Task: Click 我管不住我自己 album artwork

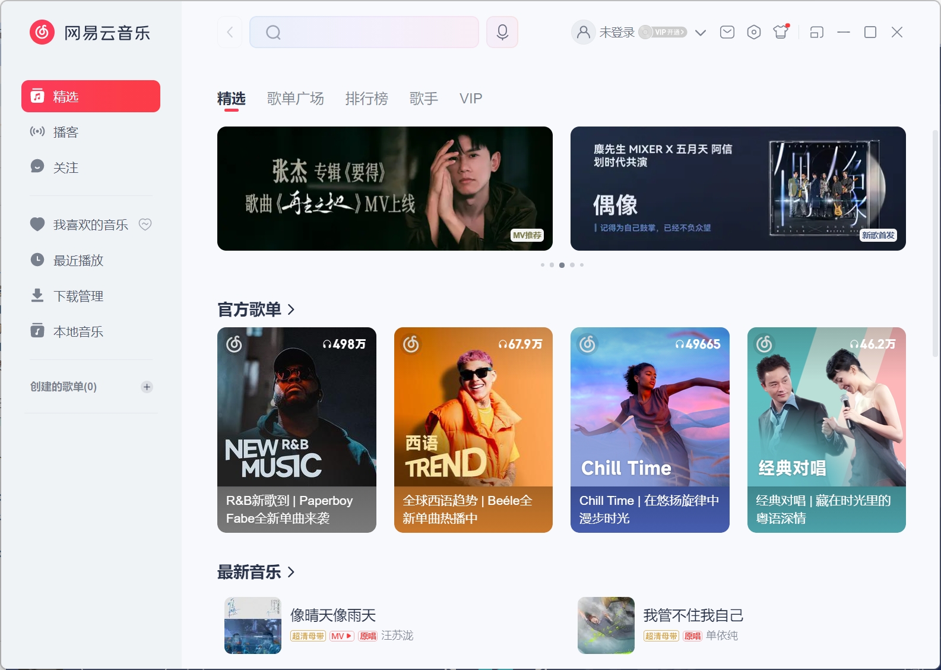Action: click(x=606, y=625)
